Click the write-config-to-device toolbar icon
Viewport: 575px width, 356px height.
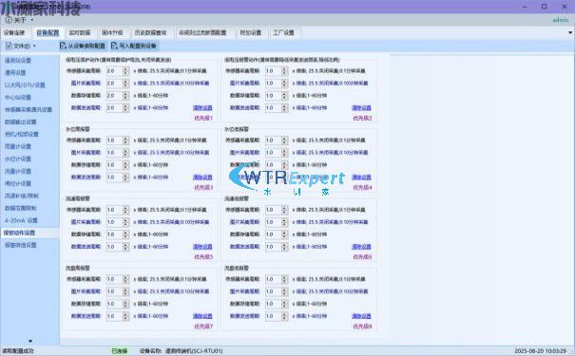tap(114, 46)
